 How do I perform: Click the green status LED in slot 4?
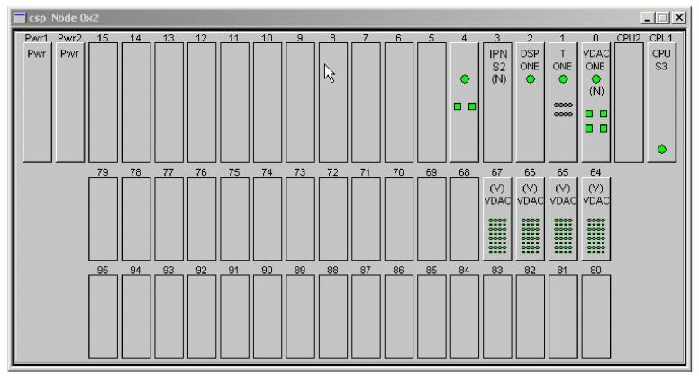point(465,79)
